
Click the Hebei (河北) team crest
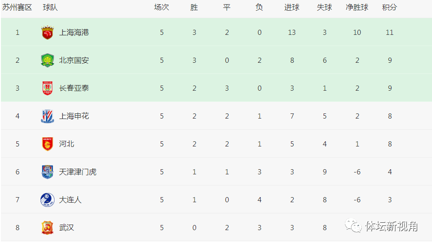47,144
